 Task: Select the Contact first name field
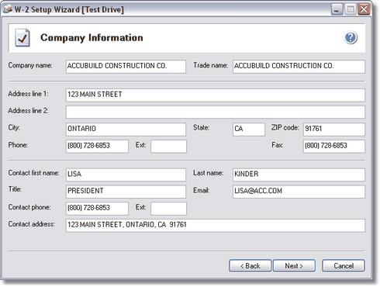point(126,175)
